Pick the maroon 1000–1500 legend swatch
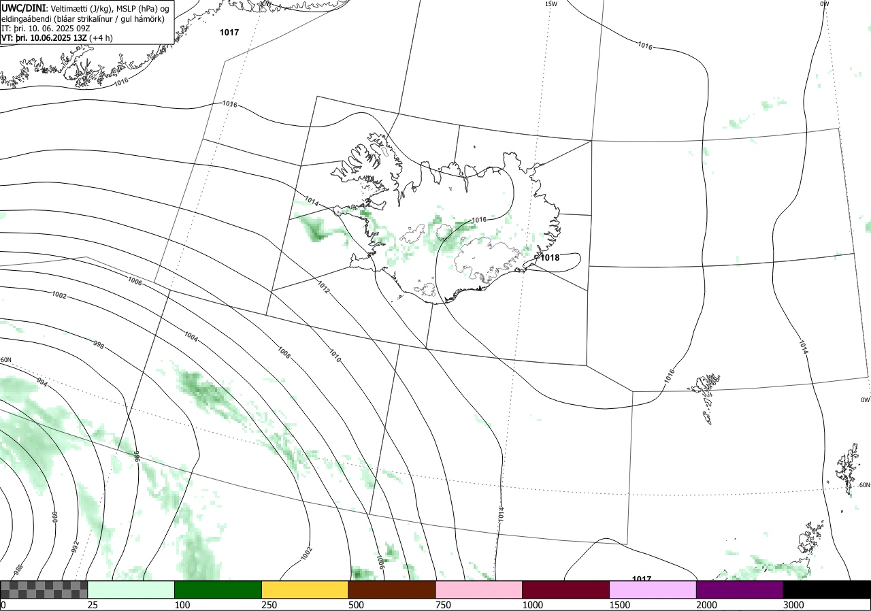 tap(566, 589)
